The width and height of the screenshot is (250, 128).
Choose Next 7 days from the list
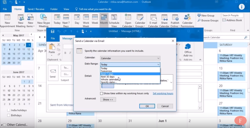(x=130, y=74)
